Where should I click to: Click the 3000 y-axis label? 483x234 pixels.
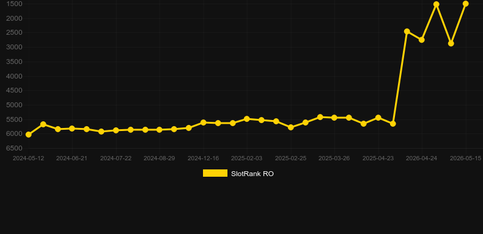click(x=14, y=47)
